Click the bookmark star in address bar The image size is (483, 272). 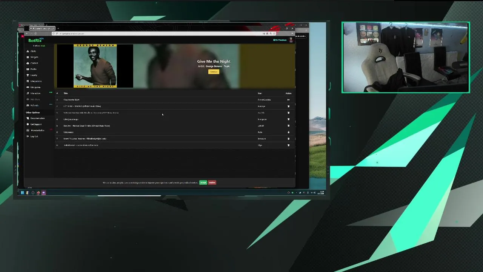[x=274, y=33]
